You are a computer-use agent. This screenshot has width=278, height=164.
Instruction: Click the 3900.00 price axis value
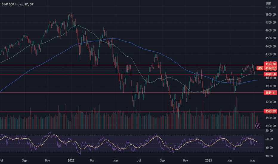pyautogui.click(x=271, y=86)
